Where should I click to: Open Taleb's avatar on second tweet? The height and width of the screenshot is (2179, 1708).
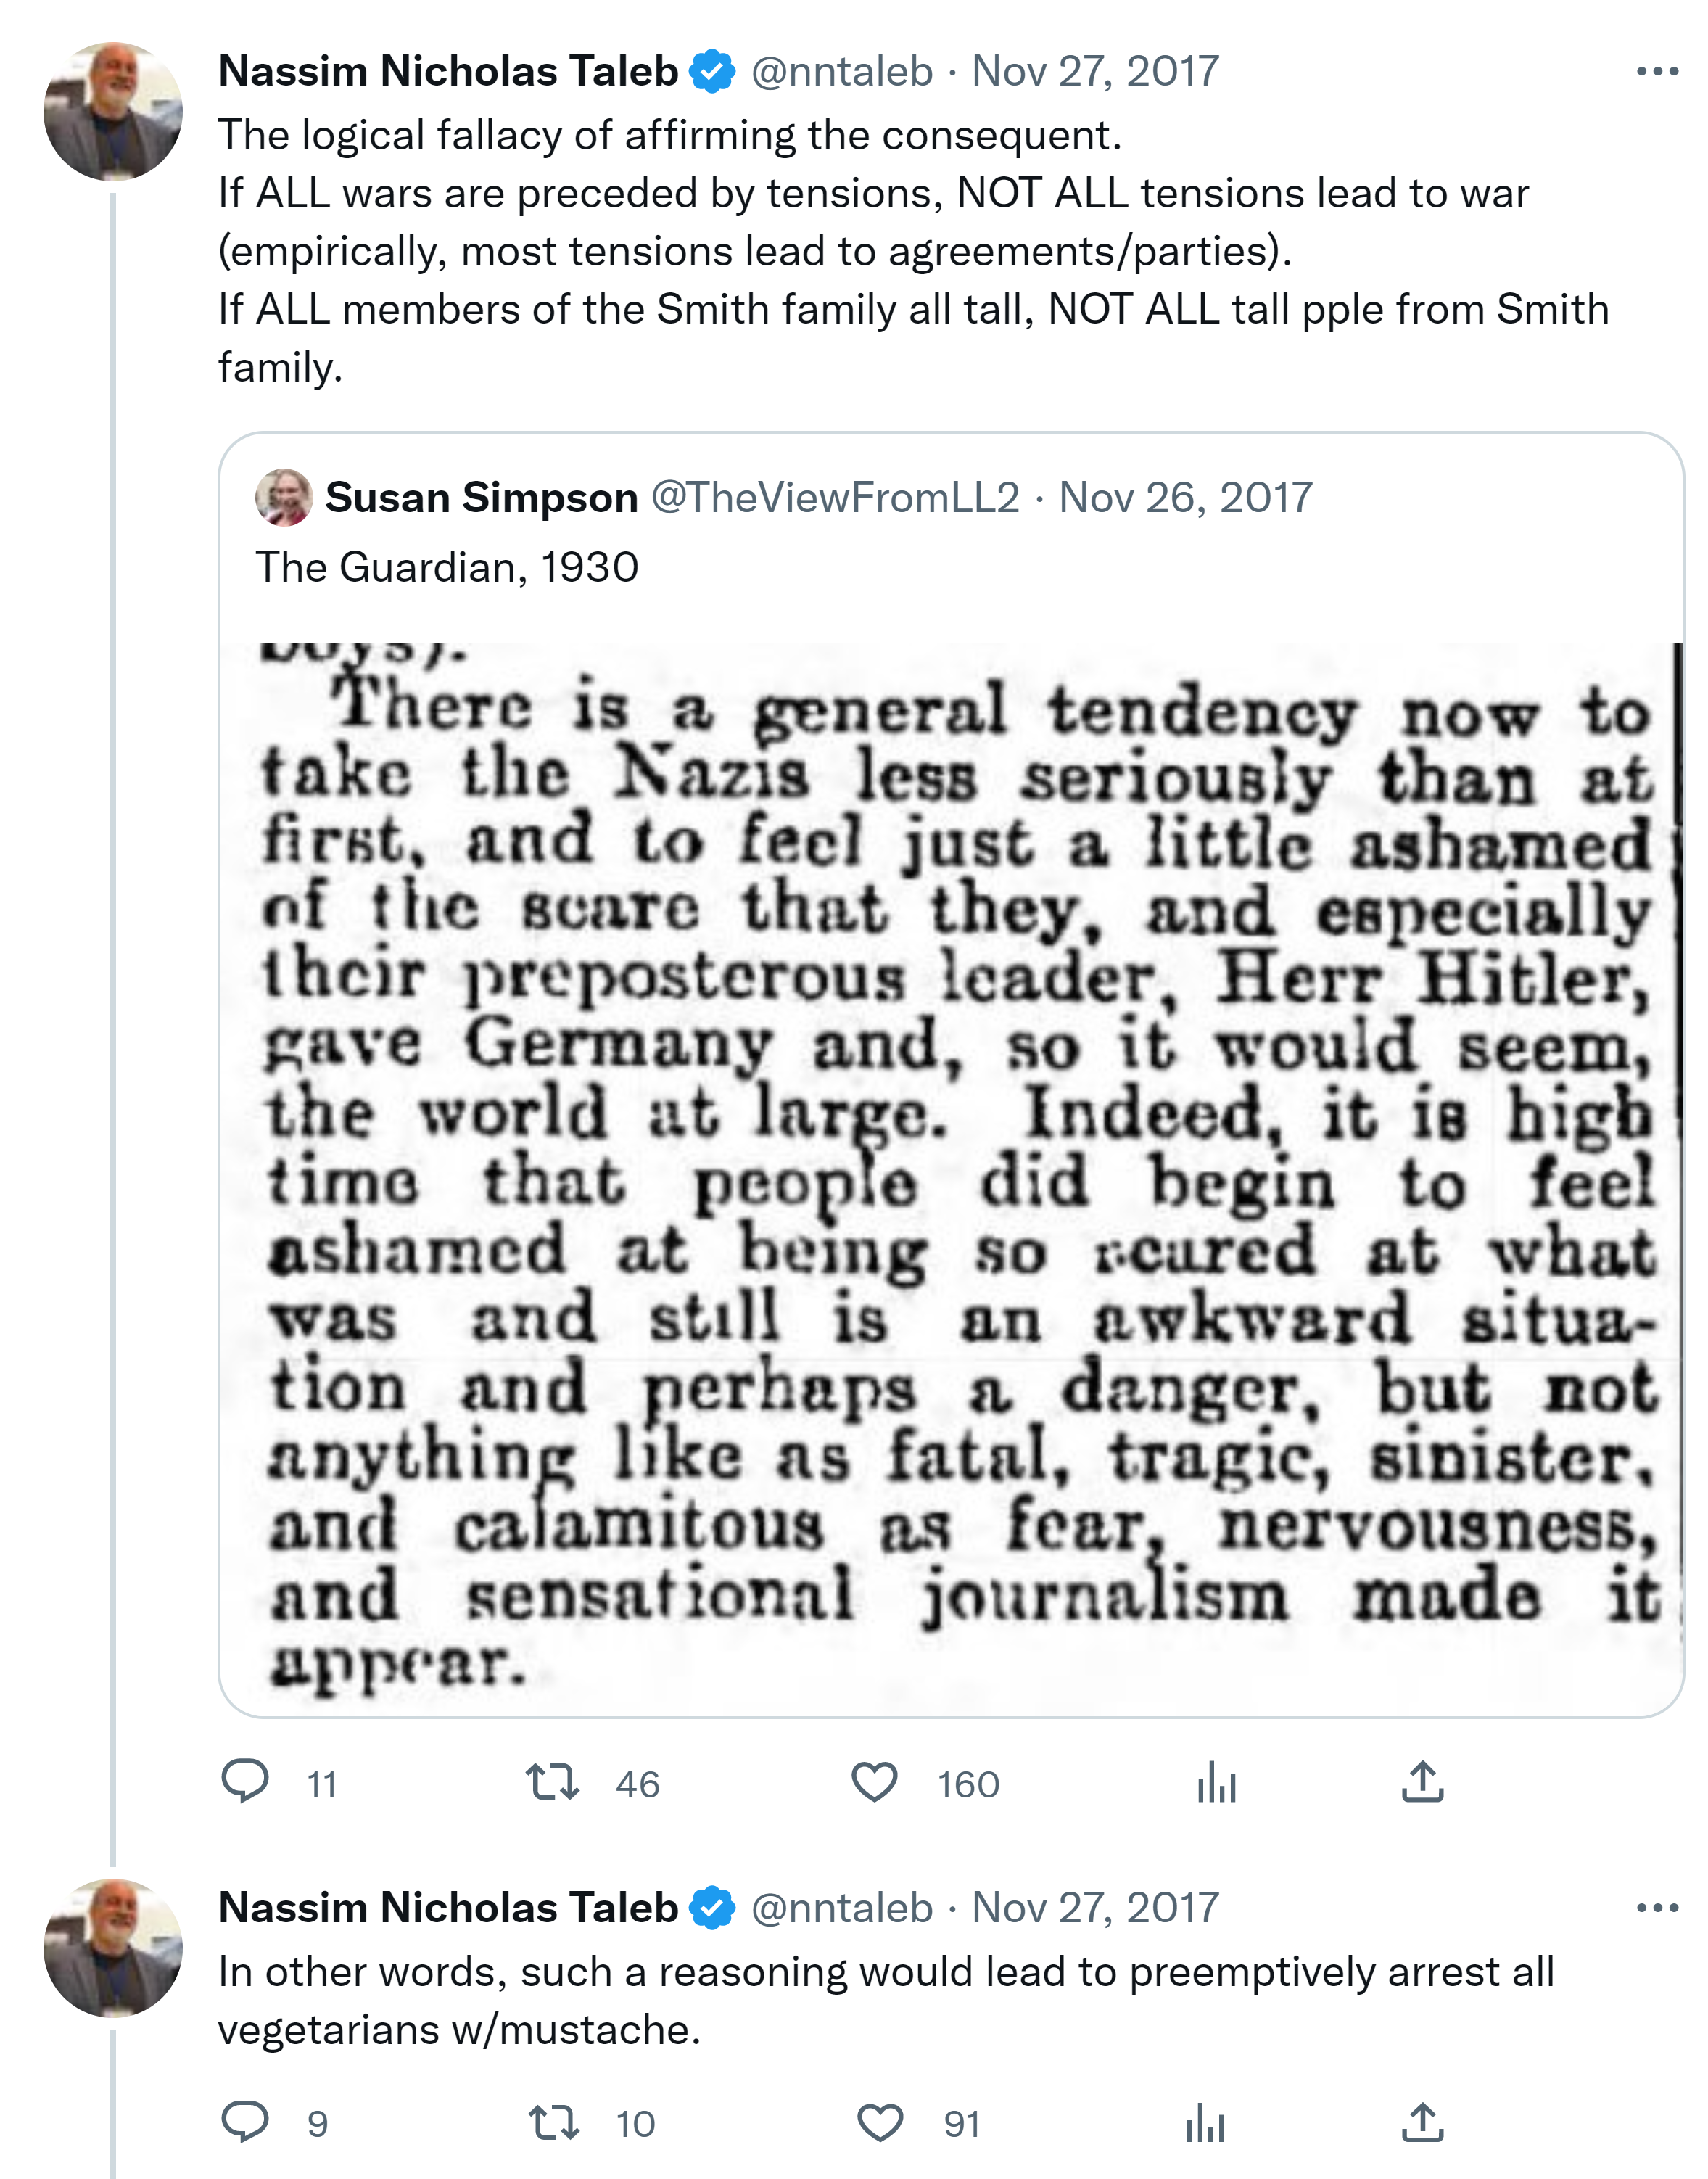pyautogui.click(x=113, y=1948)
